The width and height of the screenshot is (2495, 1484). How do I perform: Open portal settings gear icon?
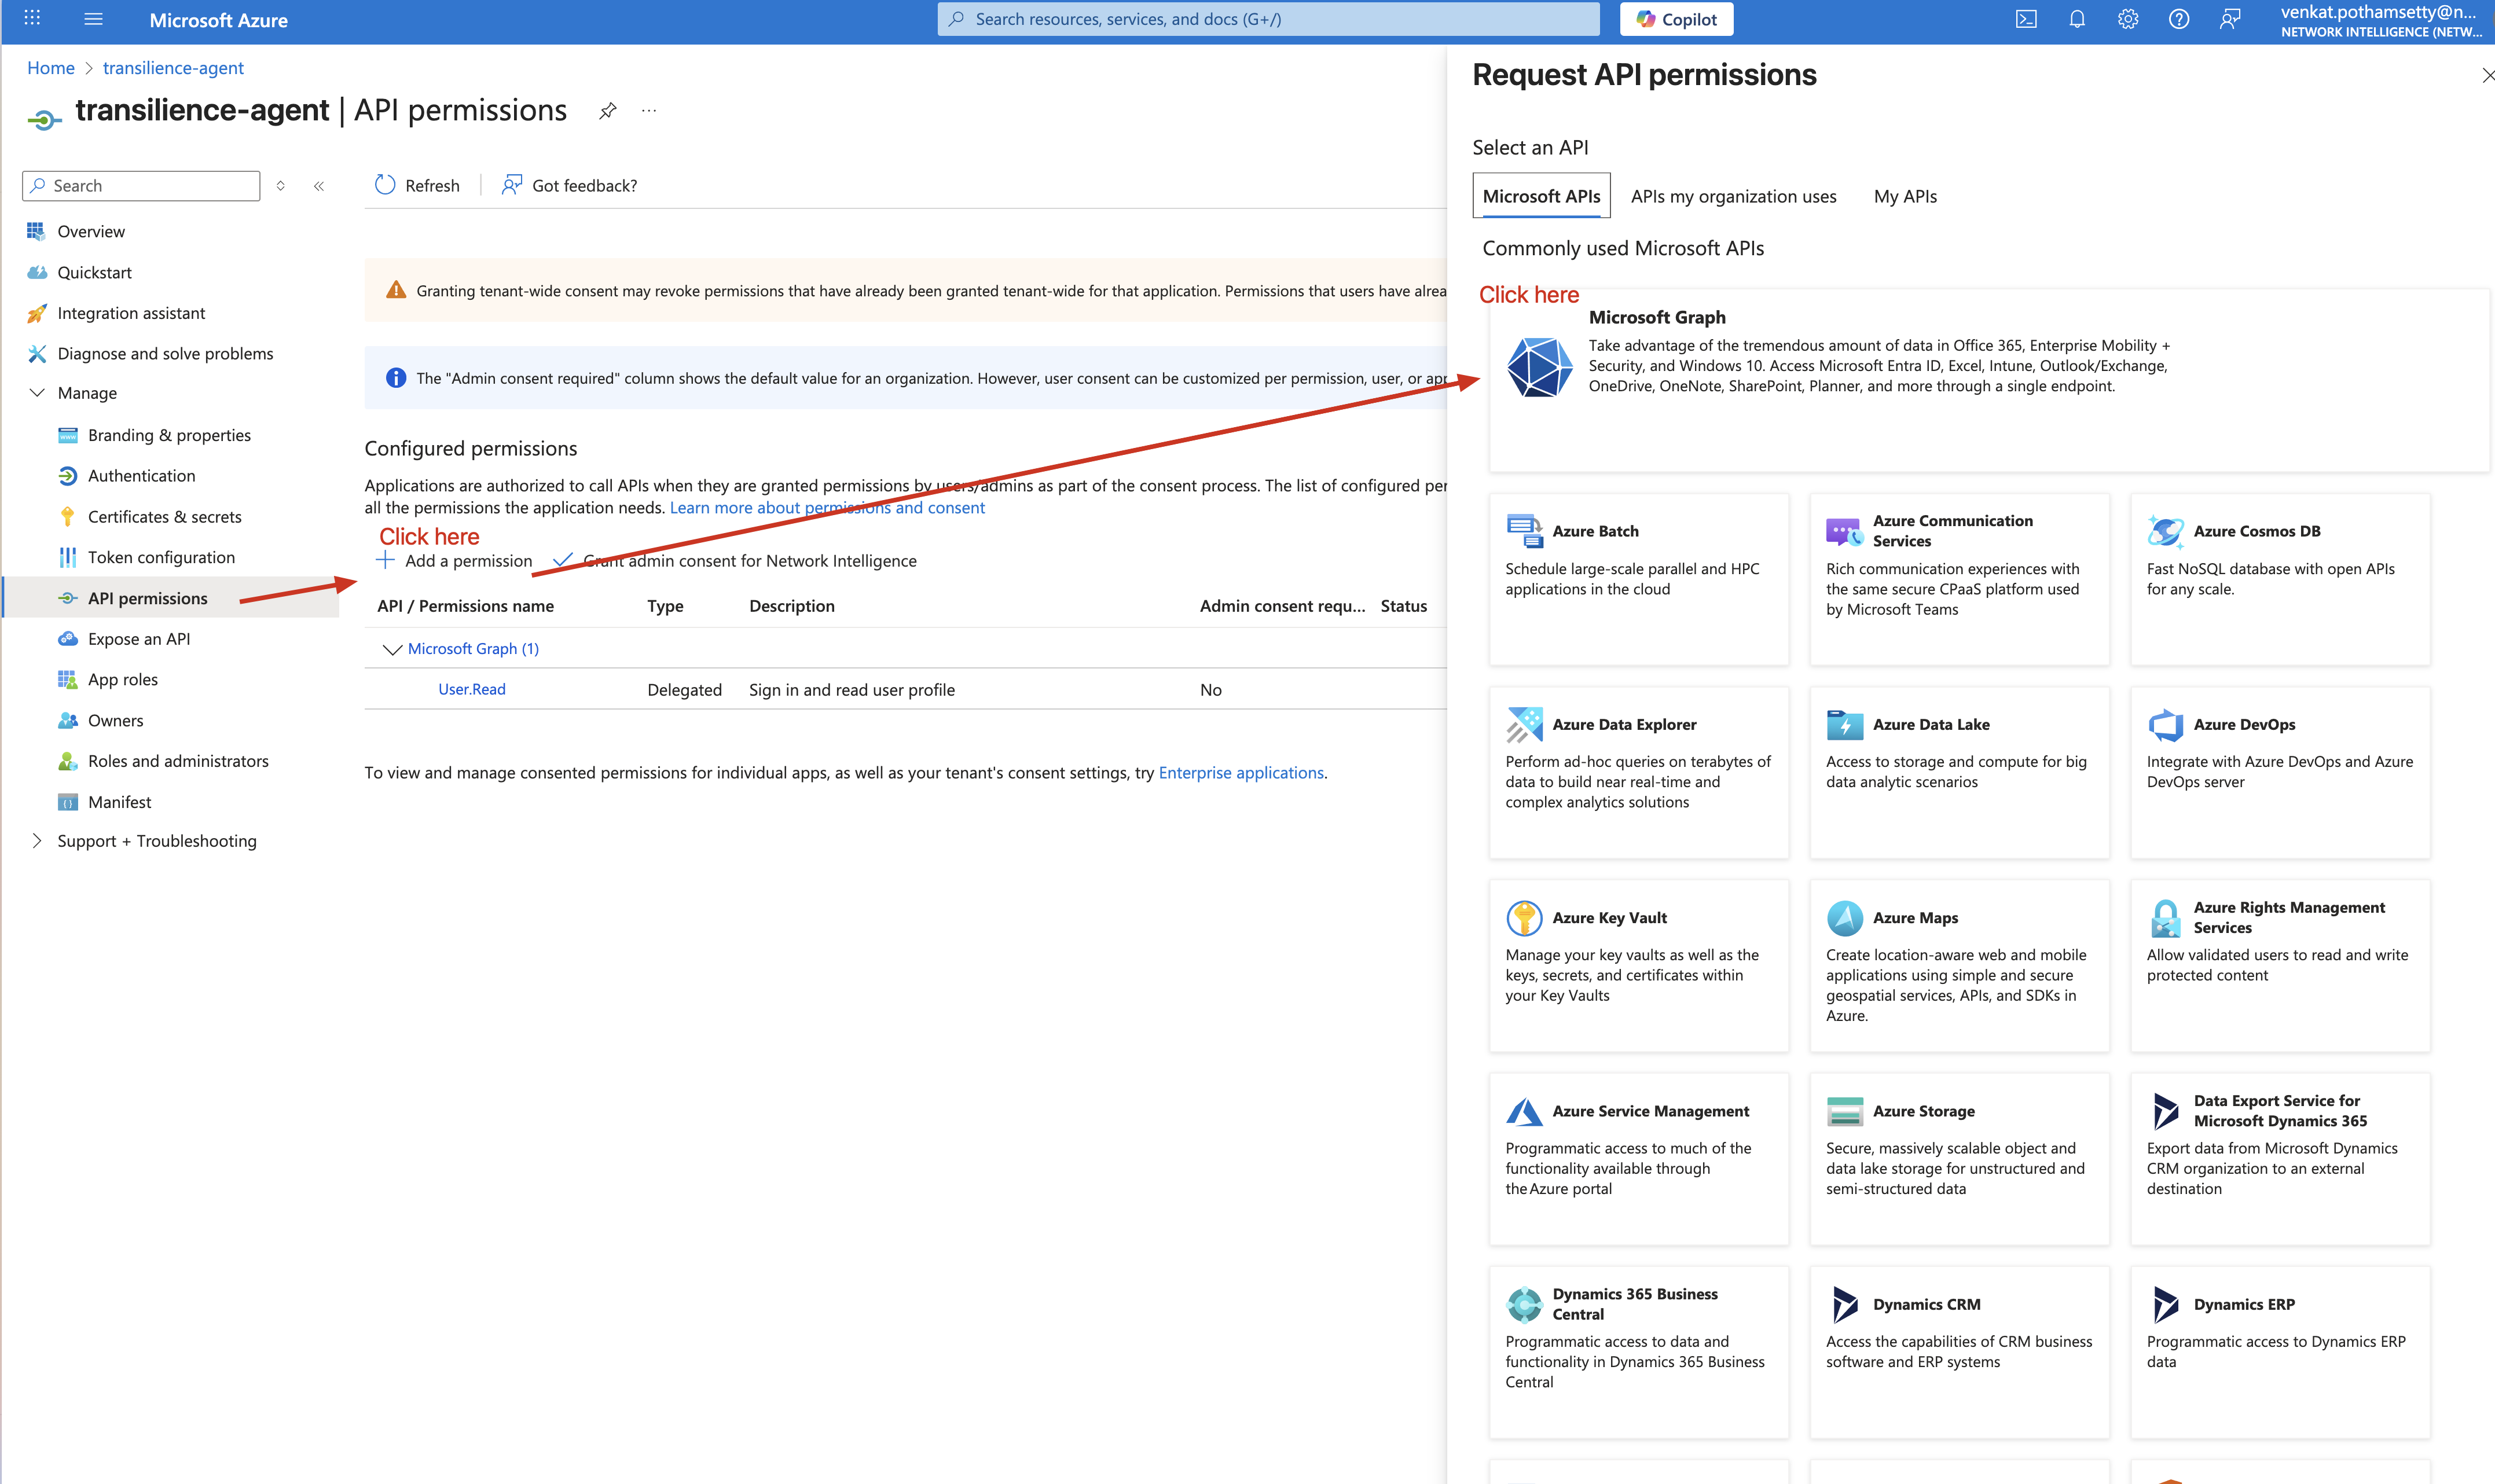coord(2128,19)
